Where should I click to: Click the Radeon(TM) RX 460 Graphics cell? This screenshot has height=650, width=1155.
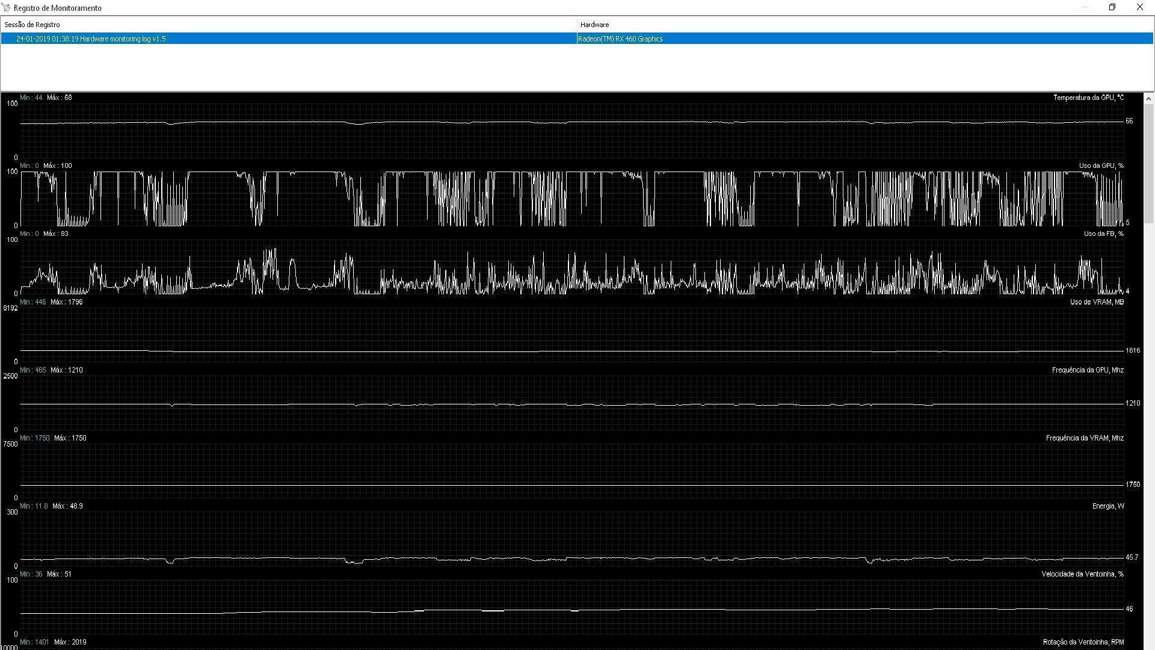865,39
